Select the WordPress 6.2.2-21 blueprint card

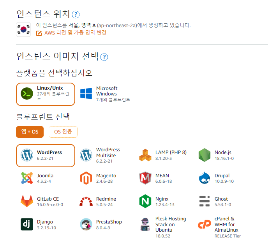(46, 156)
